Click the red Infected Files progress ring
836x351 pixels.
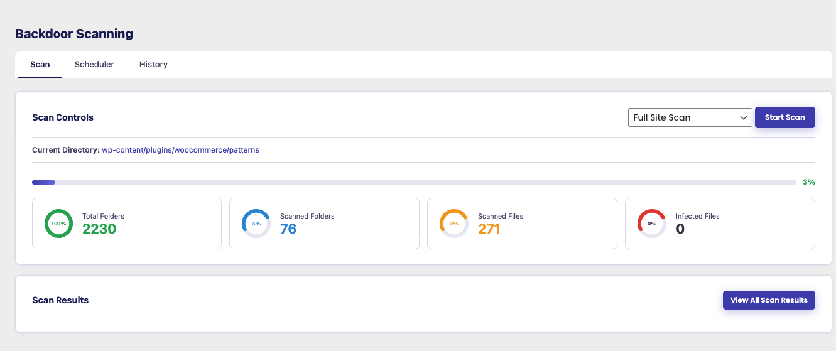point(651,224)
